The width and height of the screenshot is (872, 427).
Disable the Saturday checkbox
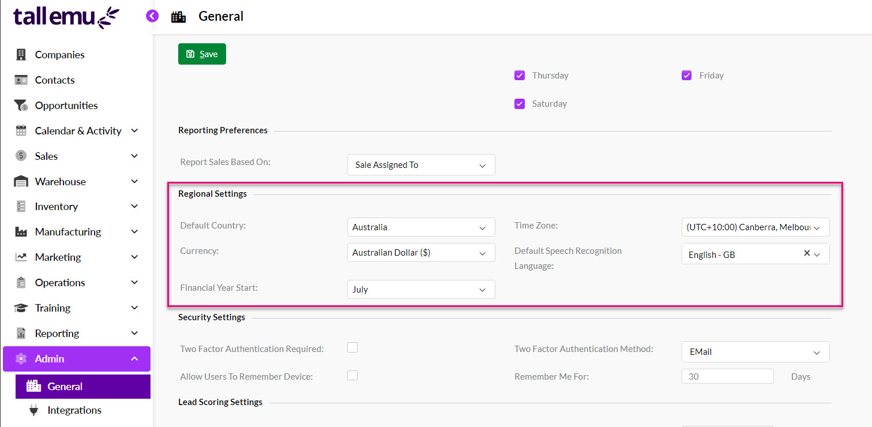point(520,103)
